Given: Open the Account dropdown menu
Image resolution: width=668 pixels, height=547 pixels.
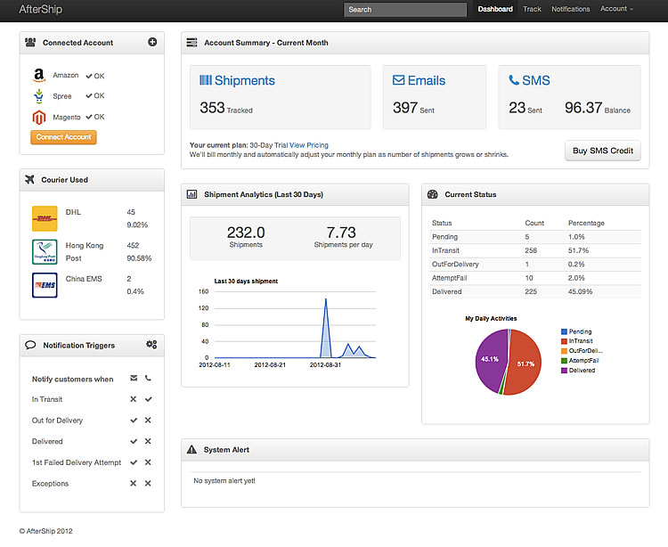Looking at the screenshot, I should [x=616, y=9].
